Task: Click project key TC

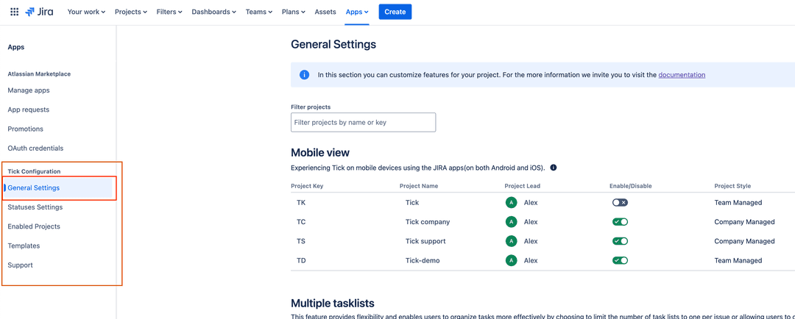Action: coord(301,222)
